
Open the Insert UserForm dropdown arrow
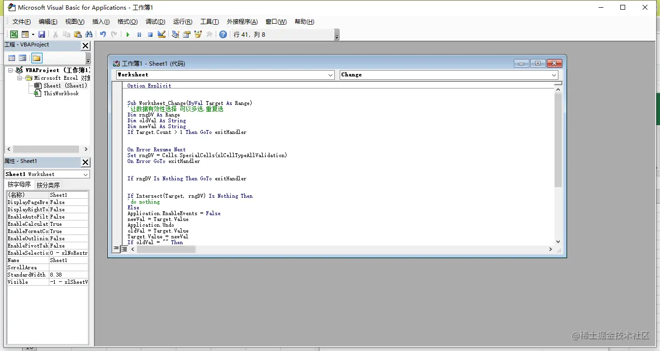coord(33,34)
